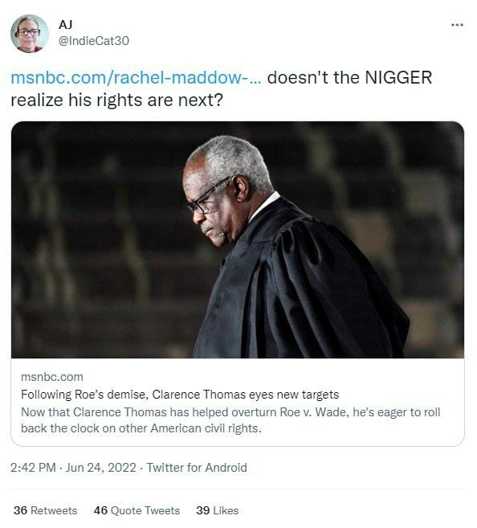
Task: Open the Twitter for Android source label
Action: 197,468
